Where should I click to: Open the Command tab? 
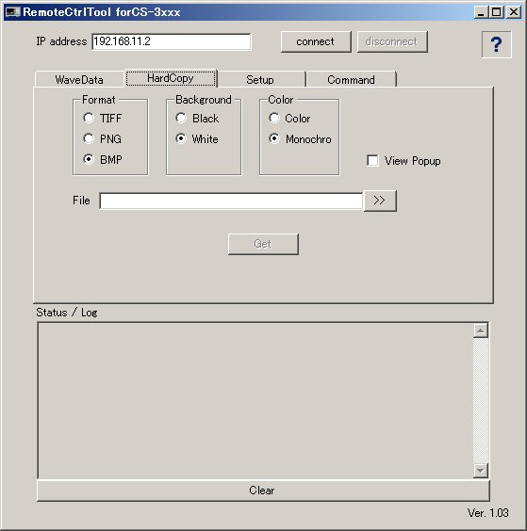352,80
